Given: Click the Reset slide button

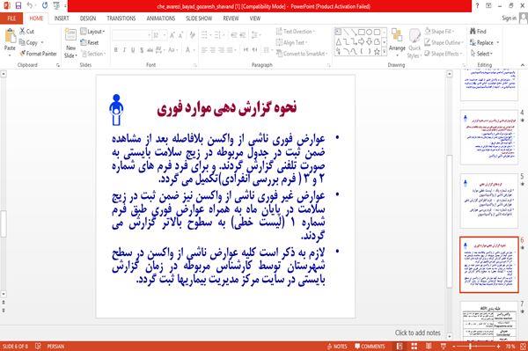Looking at the screenshot, I should click(90, 42).
